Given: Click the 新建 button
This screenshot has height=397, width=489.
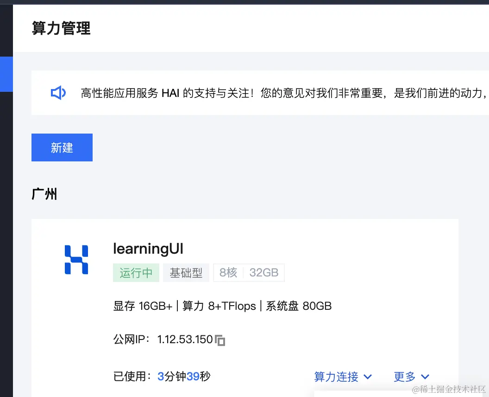Looking at the screenshot, I should tap(62, 147).
